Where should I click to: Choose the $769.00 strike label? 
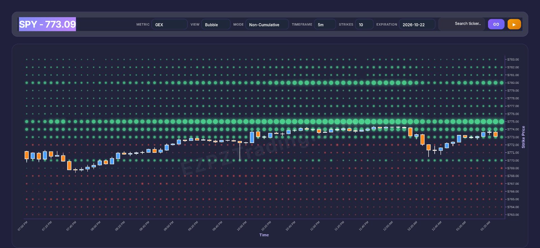513,168
